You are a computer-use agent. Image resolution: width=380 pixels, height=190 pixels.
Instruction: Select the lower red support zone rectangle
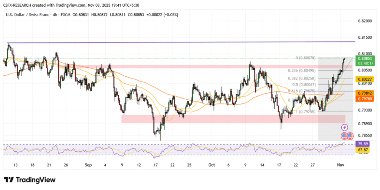(223, 119)
